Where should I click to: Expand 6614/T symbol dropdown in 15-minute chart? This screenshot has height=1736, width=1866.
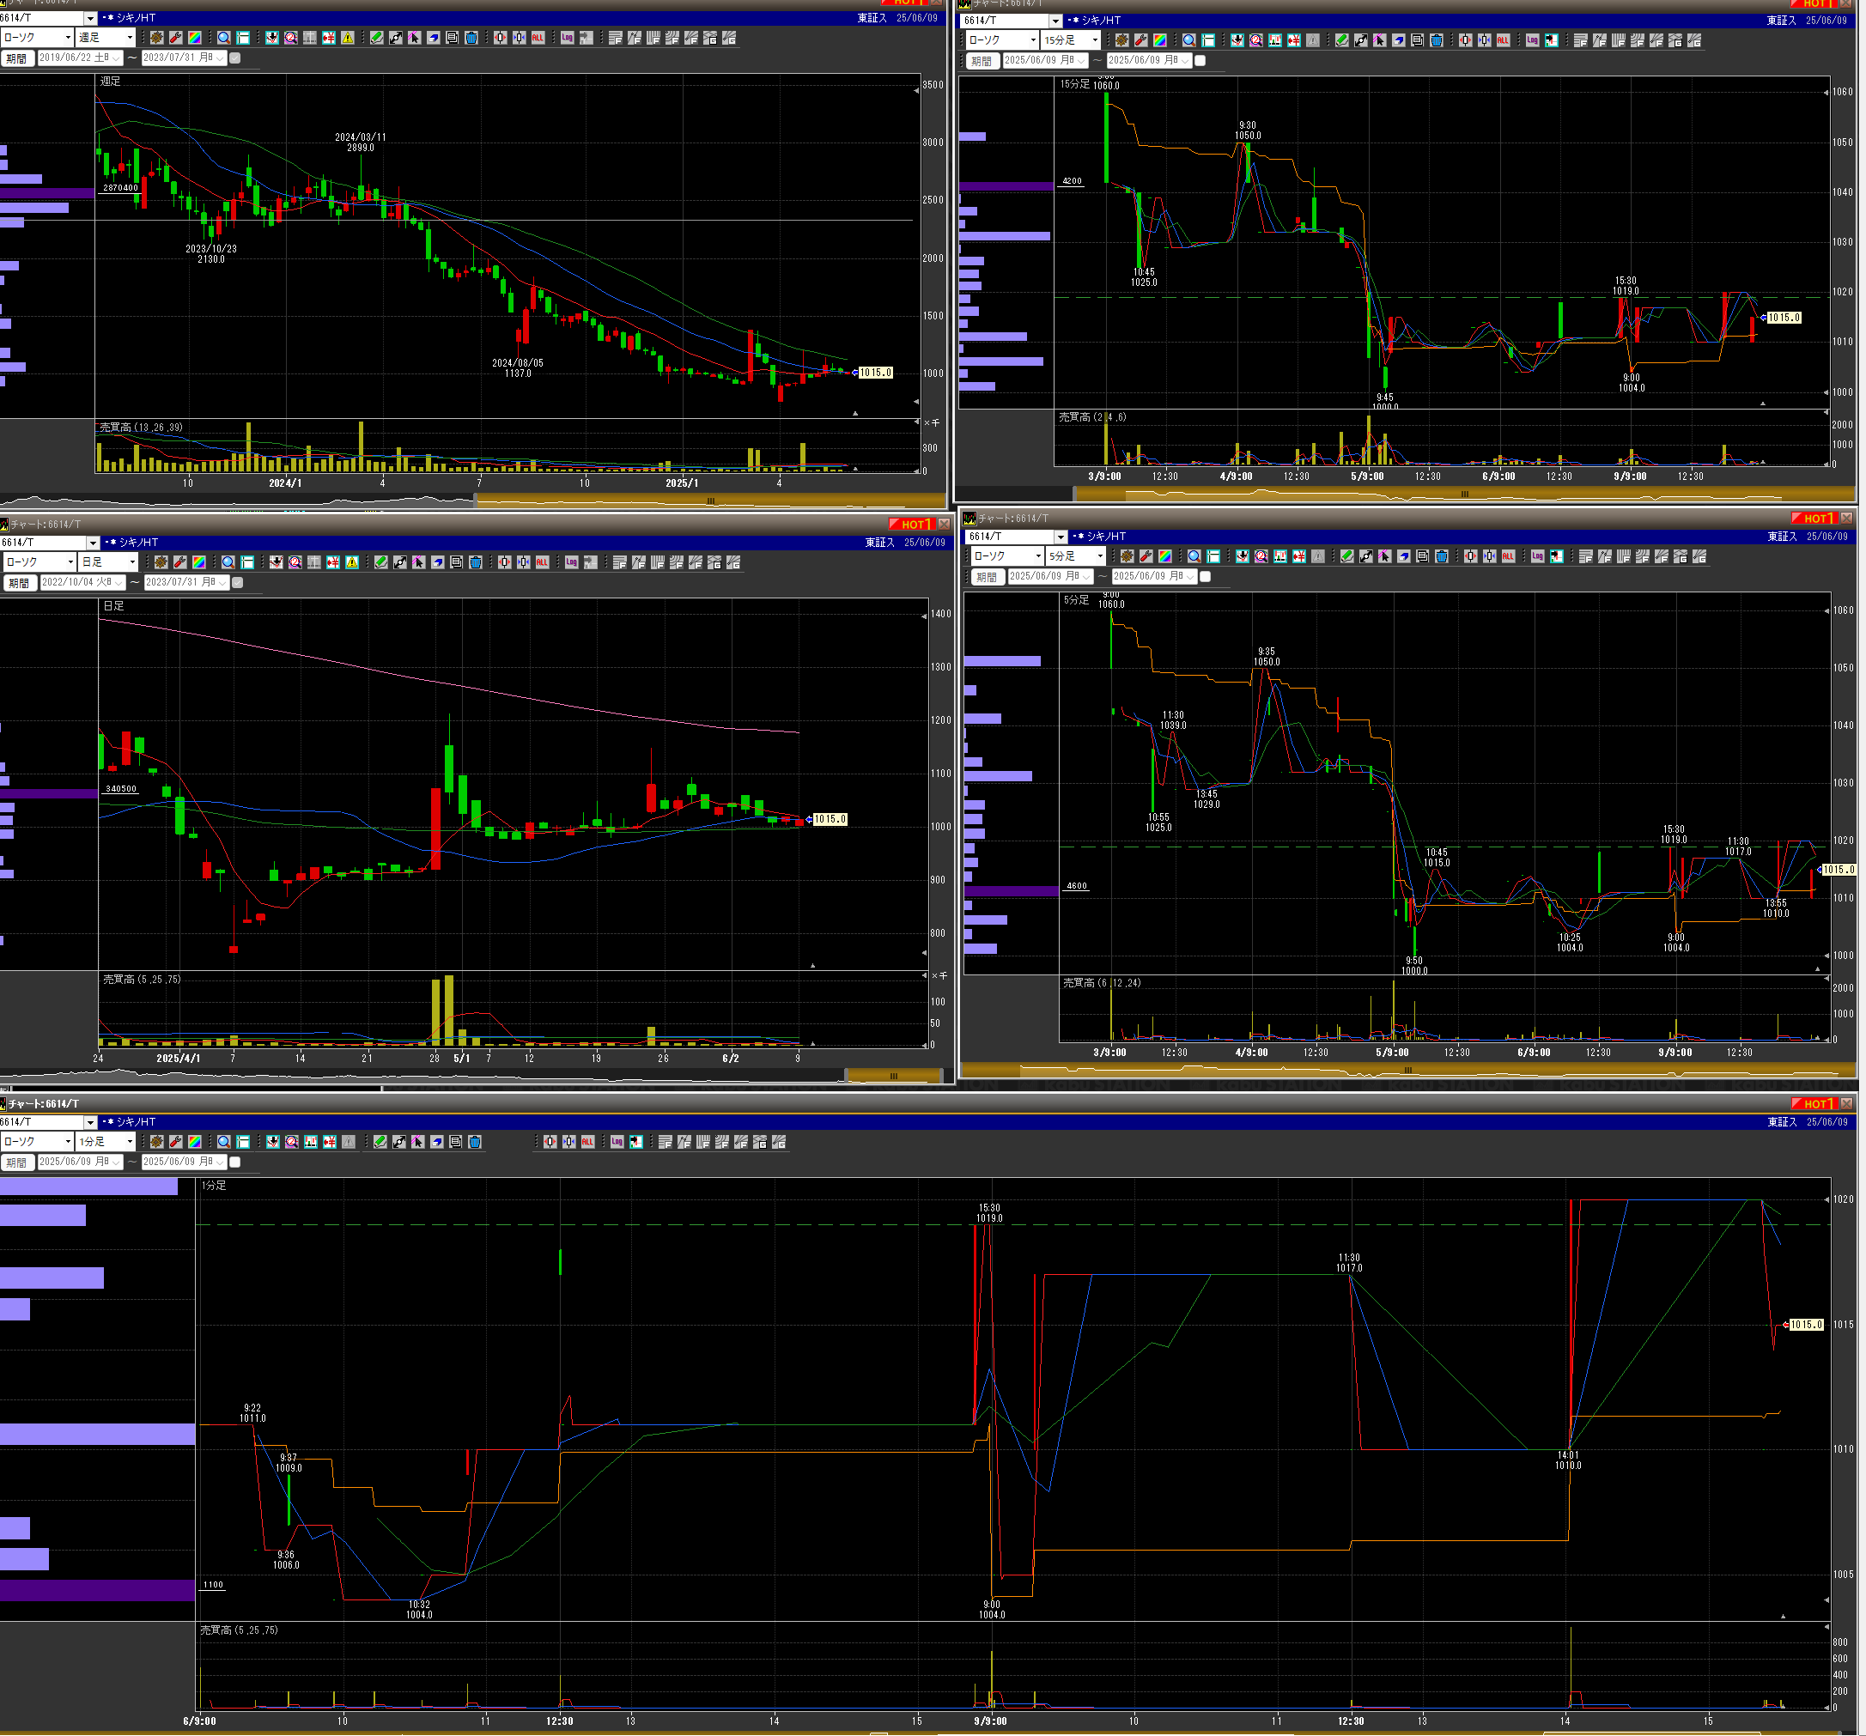pyautogui.click(x=1056, y=21)
